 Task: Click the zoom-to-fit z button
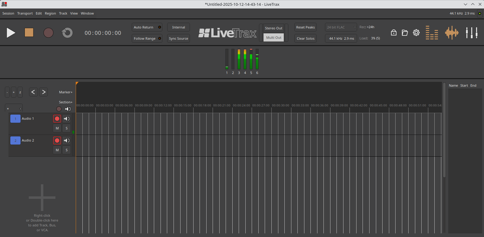coord(20,92)
